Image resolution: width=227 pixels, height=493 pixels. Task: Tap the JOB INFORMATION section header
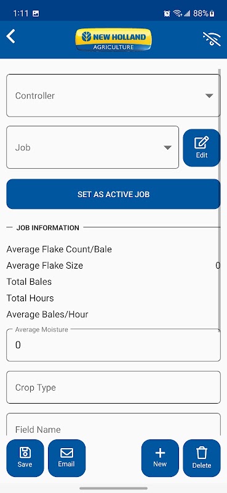(x=48, y=227)
